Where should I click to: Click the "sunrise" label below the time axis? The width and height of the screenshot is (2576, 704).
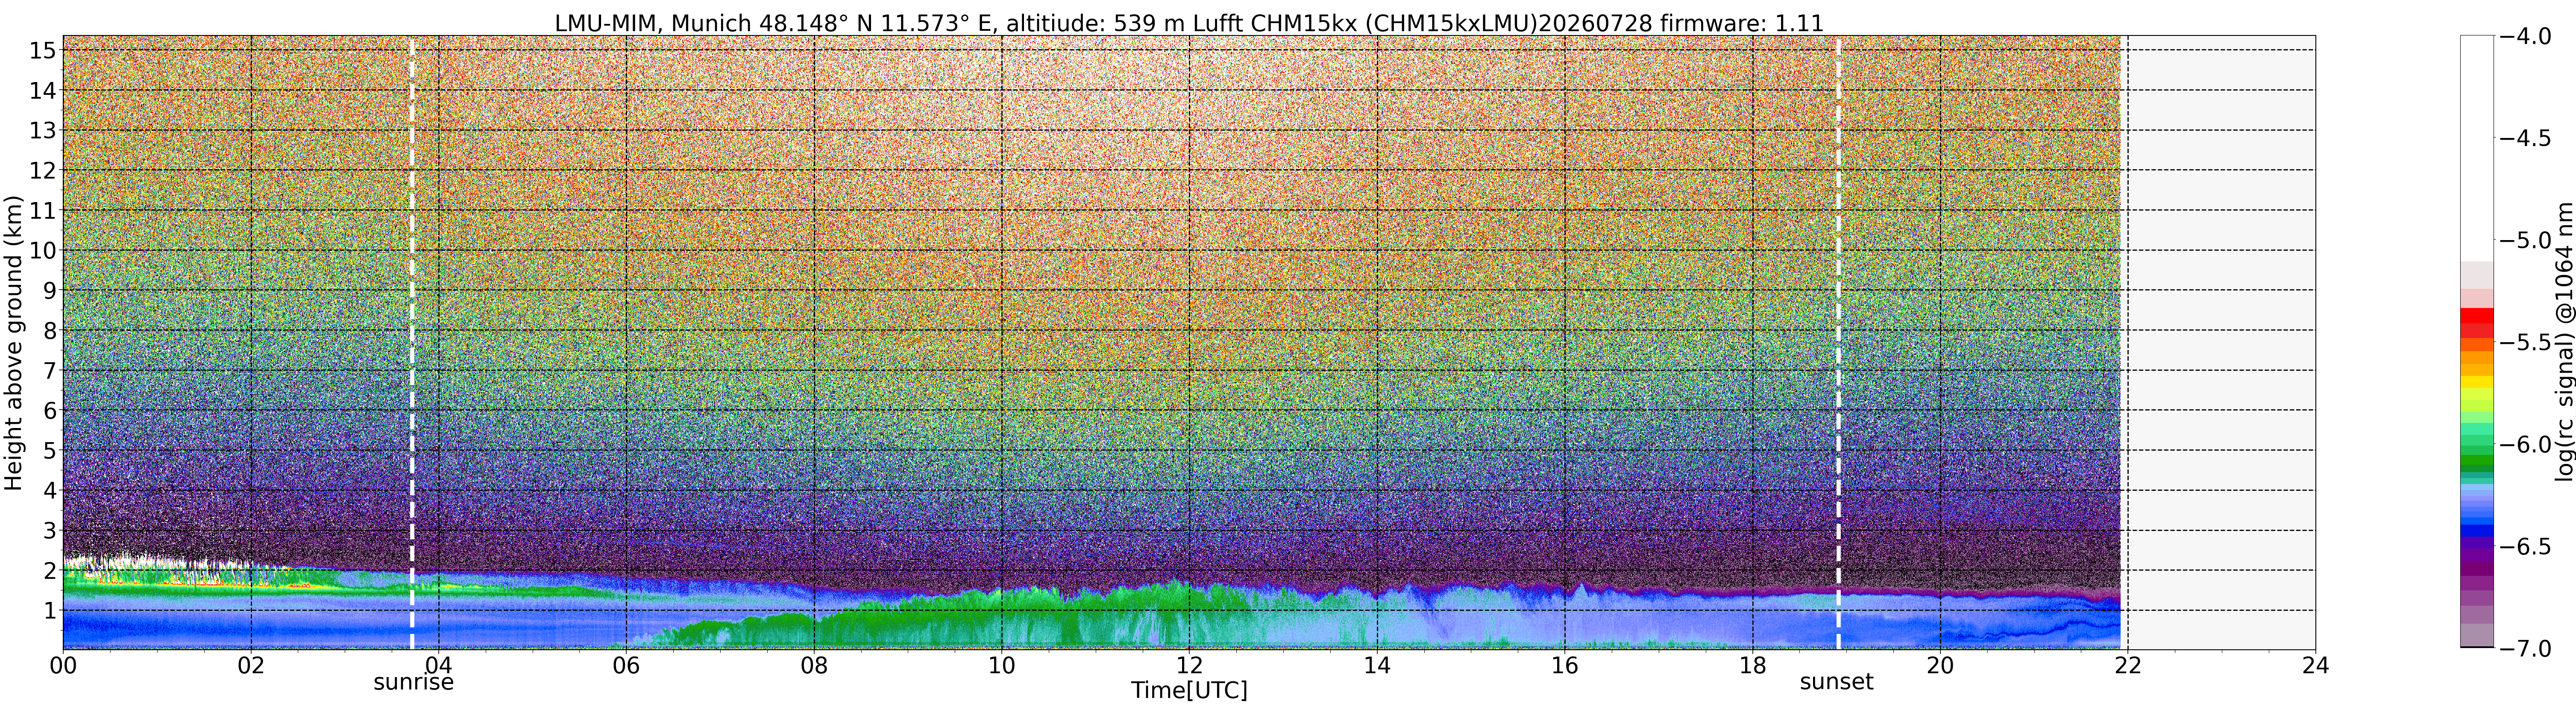tap(413, 682)
